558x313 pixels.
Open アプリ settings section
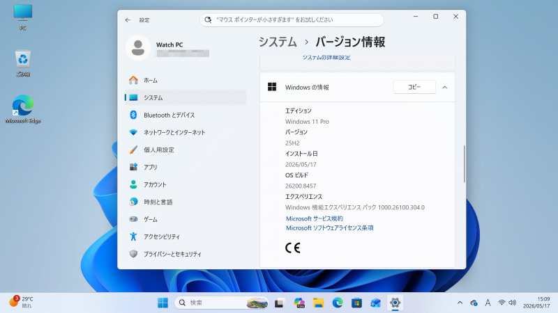point(185,167)
